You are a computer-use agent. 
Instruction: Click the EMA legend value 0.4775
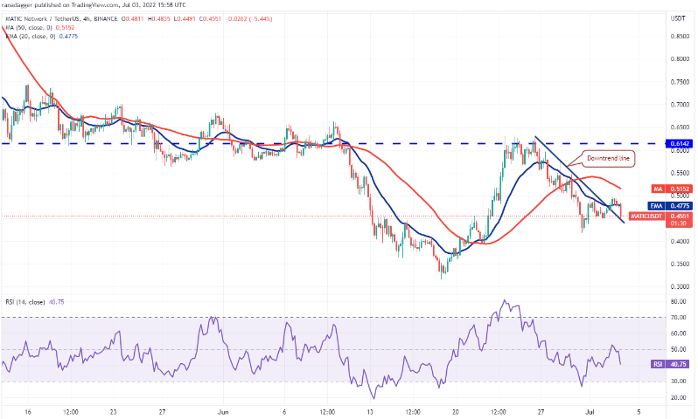pyautogui.click(x=68, y=36)
